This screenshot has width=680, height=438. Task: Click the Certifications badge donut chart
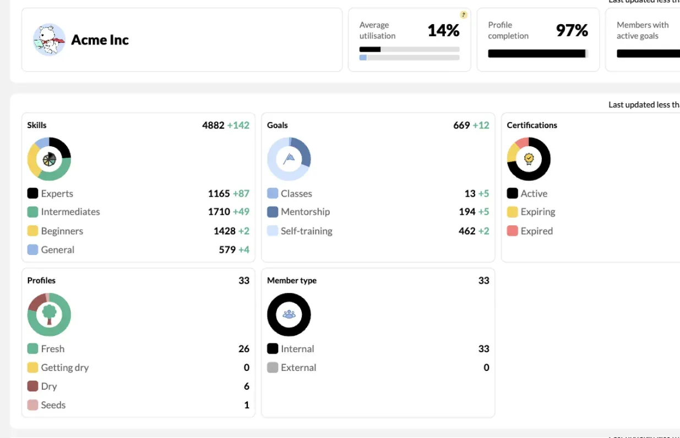tap(529, 159)
